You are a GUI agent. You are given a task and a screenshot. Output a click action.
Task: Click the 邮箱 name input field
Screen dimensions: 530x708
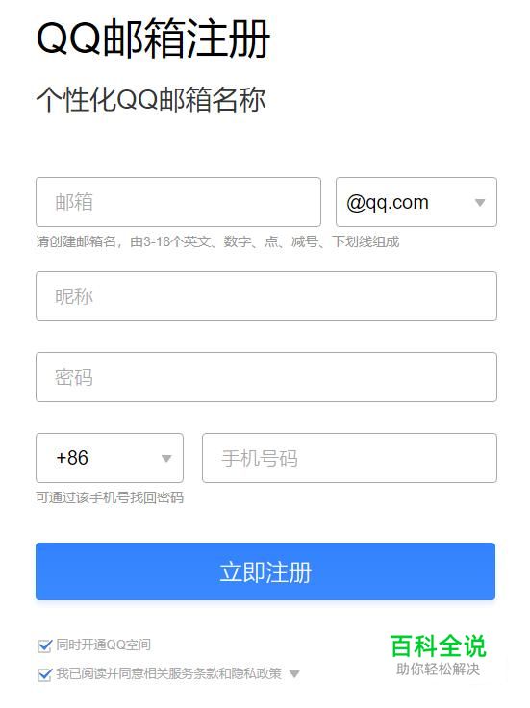[178, 202]
